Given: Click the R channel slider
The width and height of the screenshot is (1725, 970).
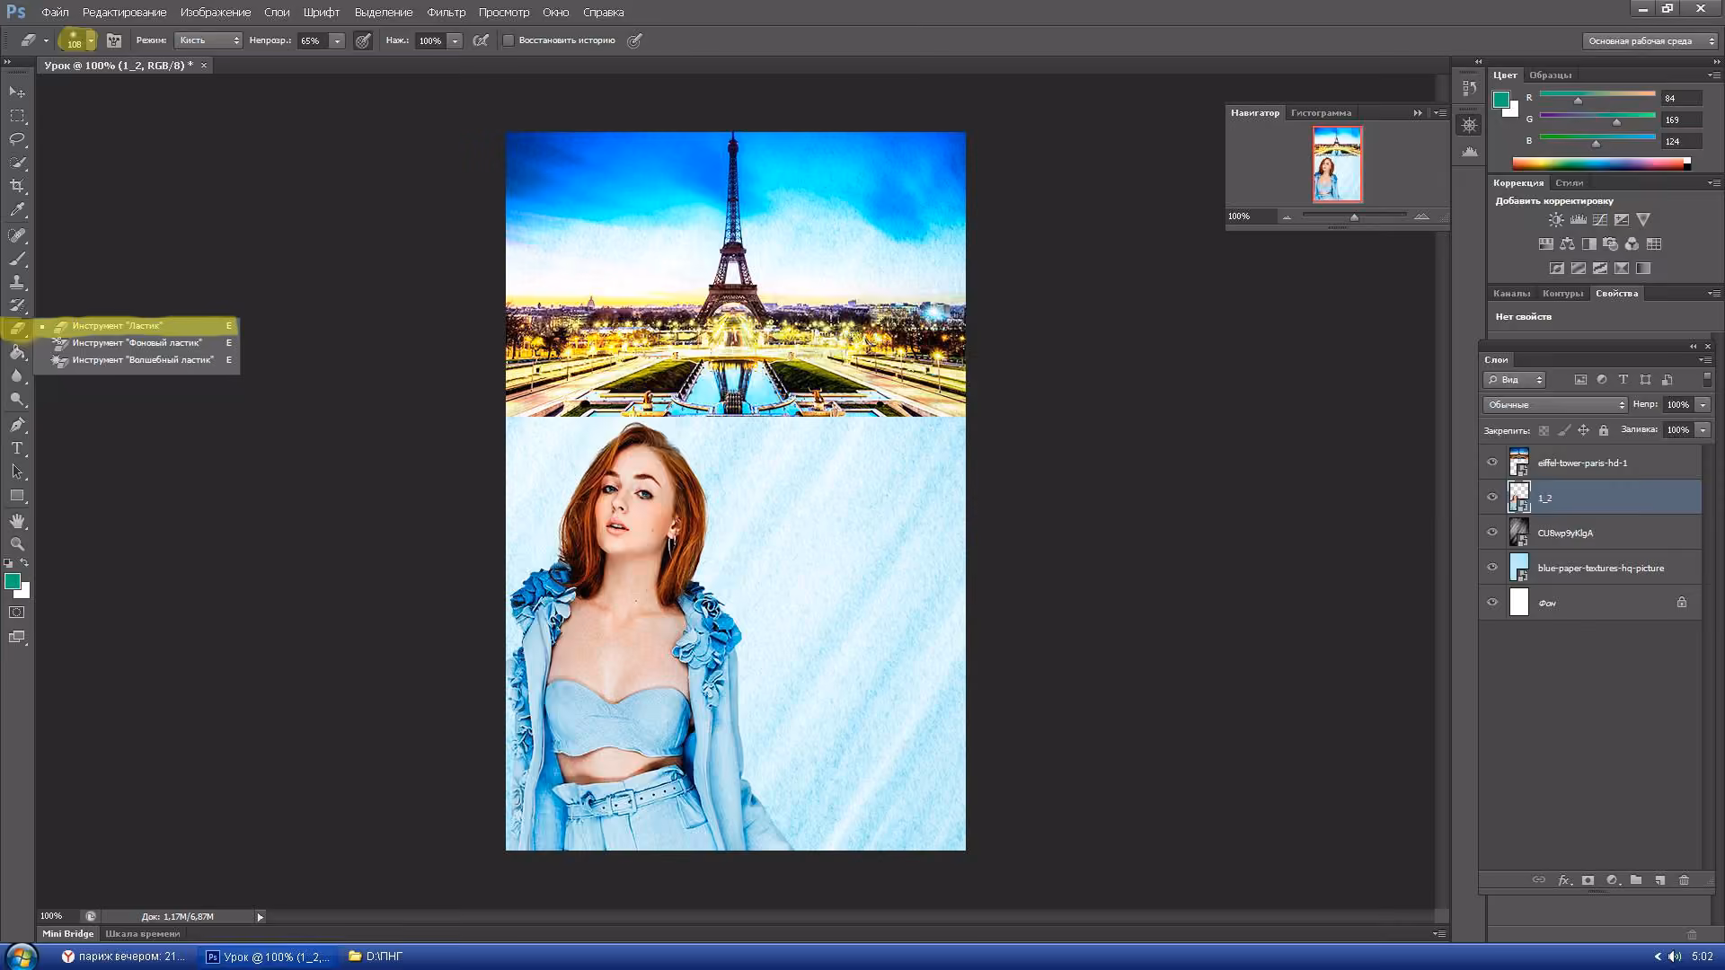Looking at the screenshot, I should pyautogui.click(x=1597, y=97).
